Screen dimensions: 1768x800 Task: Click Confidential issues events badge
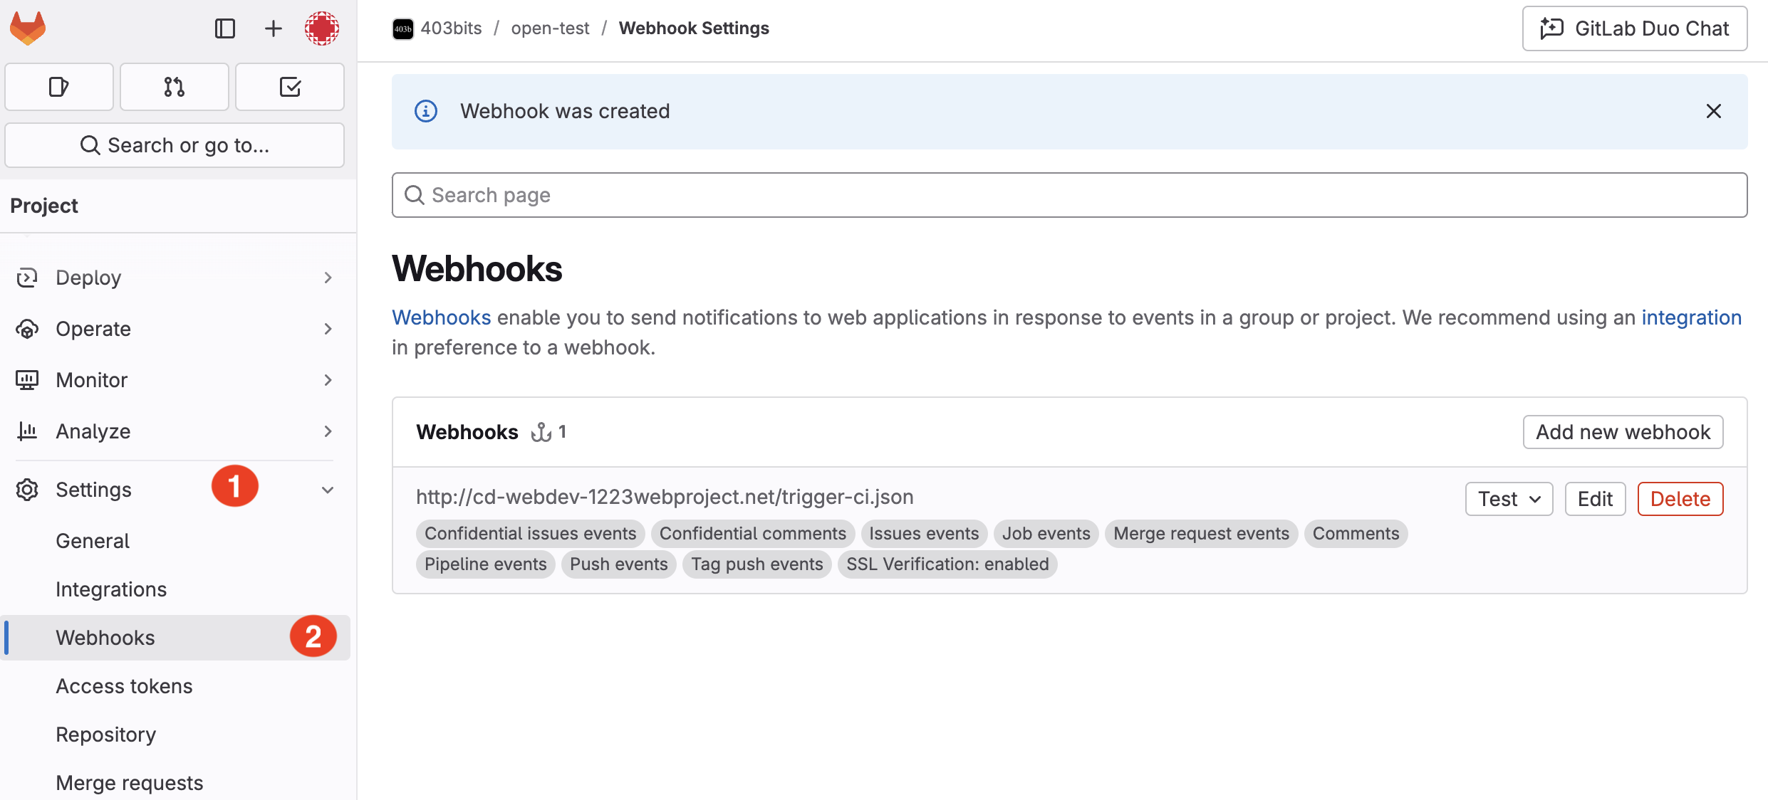(x=531, y=534)
